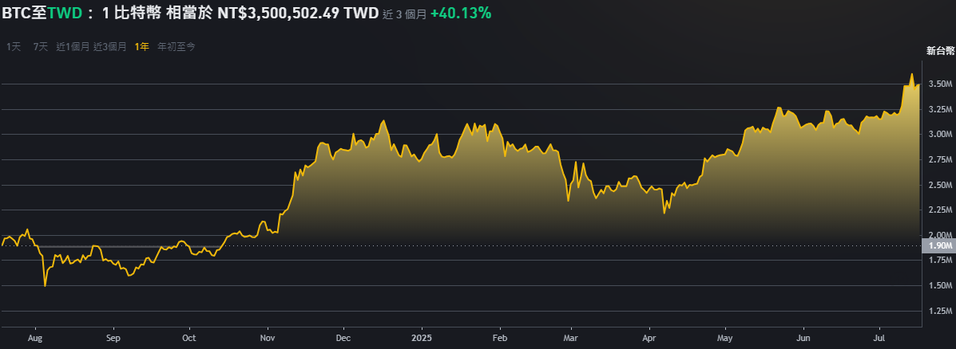The width and height of the screenshot is (956, 349).
Task: Click the Nov label on time axis
Action: (x=267, y=338)
